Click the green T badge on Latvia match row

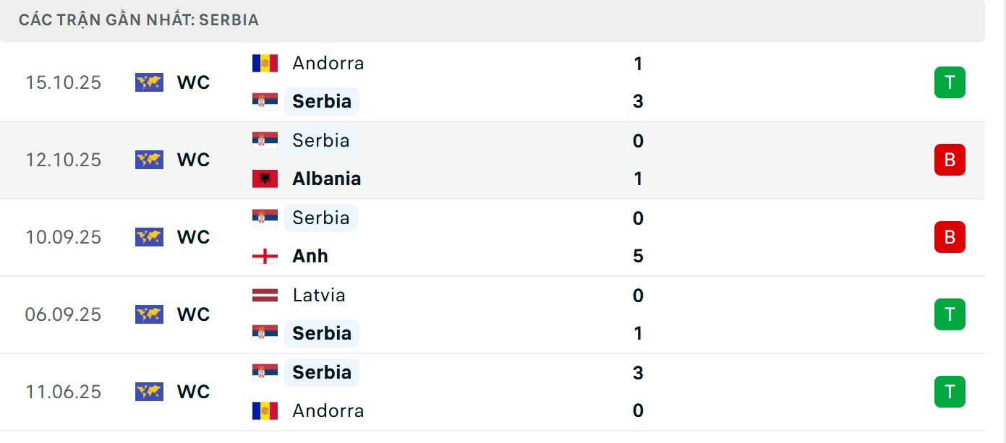tap(949, 314)
